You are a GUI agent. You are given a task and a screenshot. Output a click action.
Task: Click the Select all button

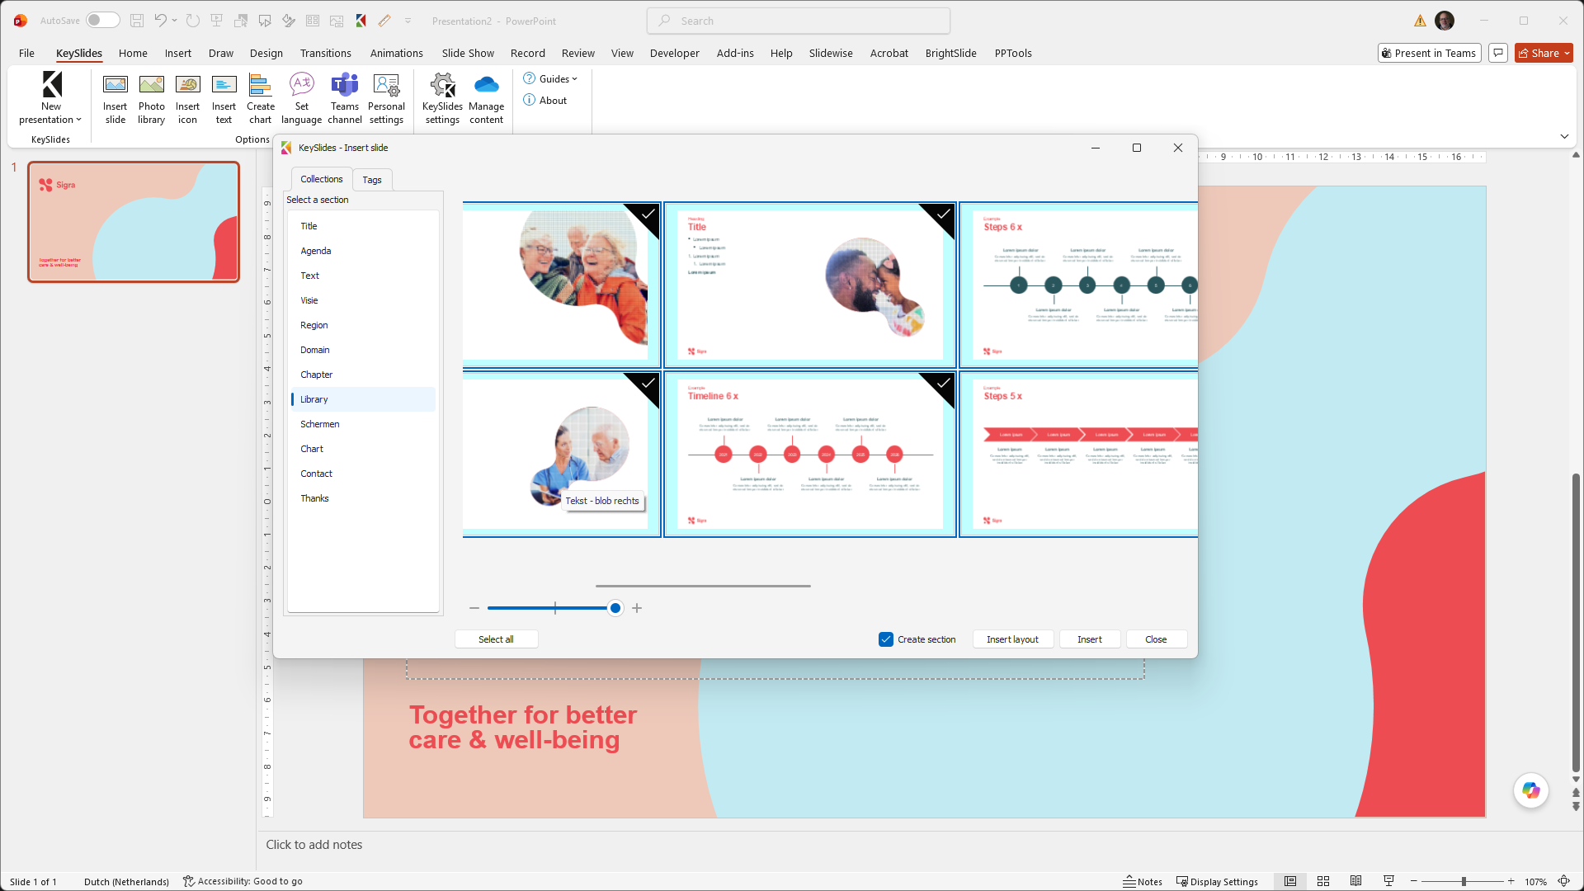coord(496,639)
